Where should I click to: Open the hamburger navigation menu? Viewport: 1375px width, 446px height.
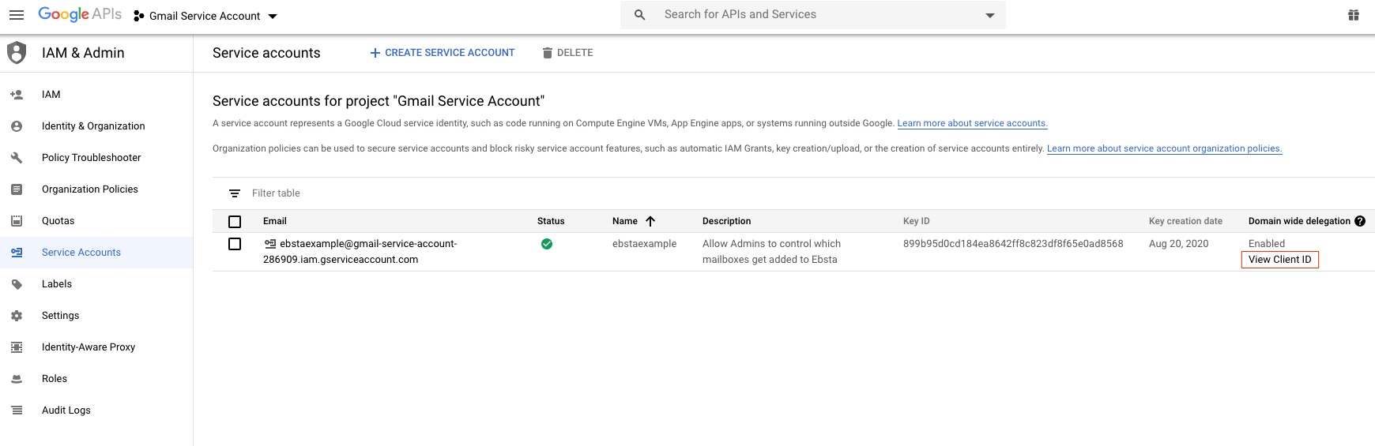[16, 16]
